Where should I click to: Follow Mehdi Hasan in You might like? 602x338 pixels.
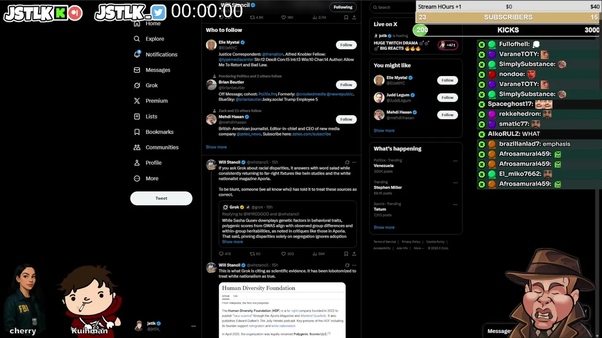tap(447, 115)
